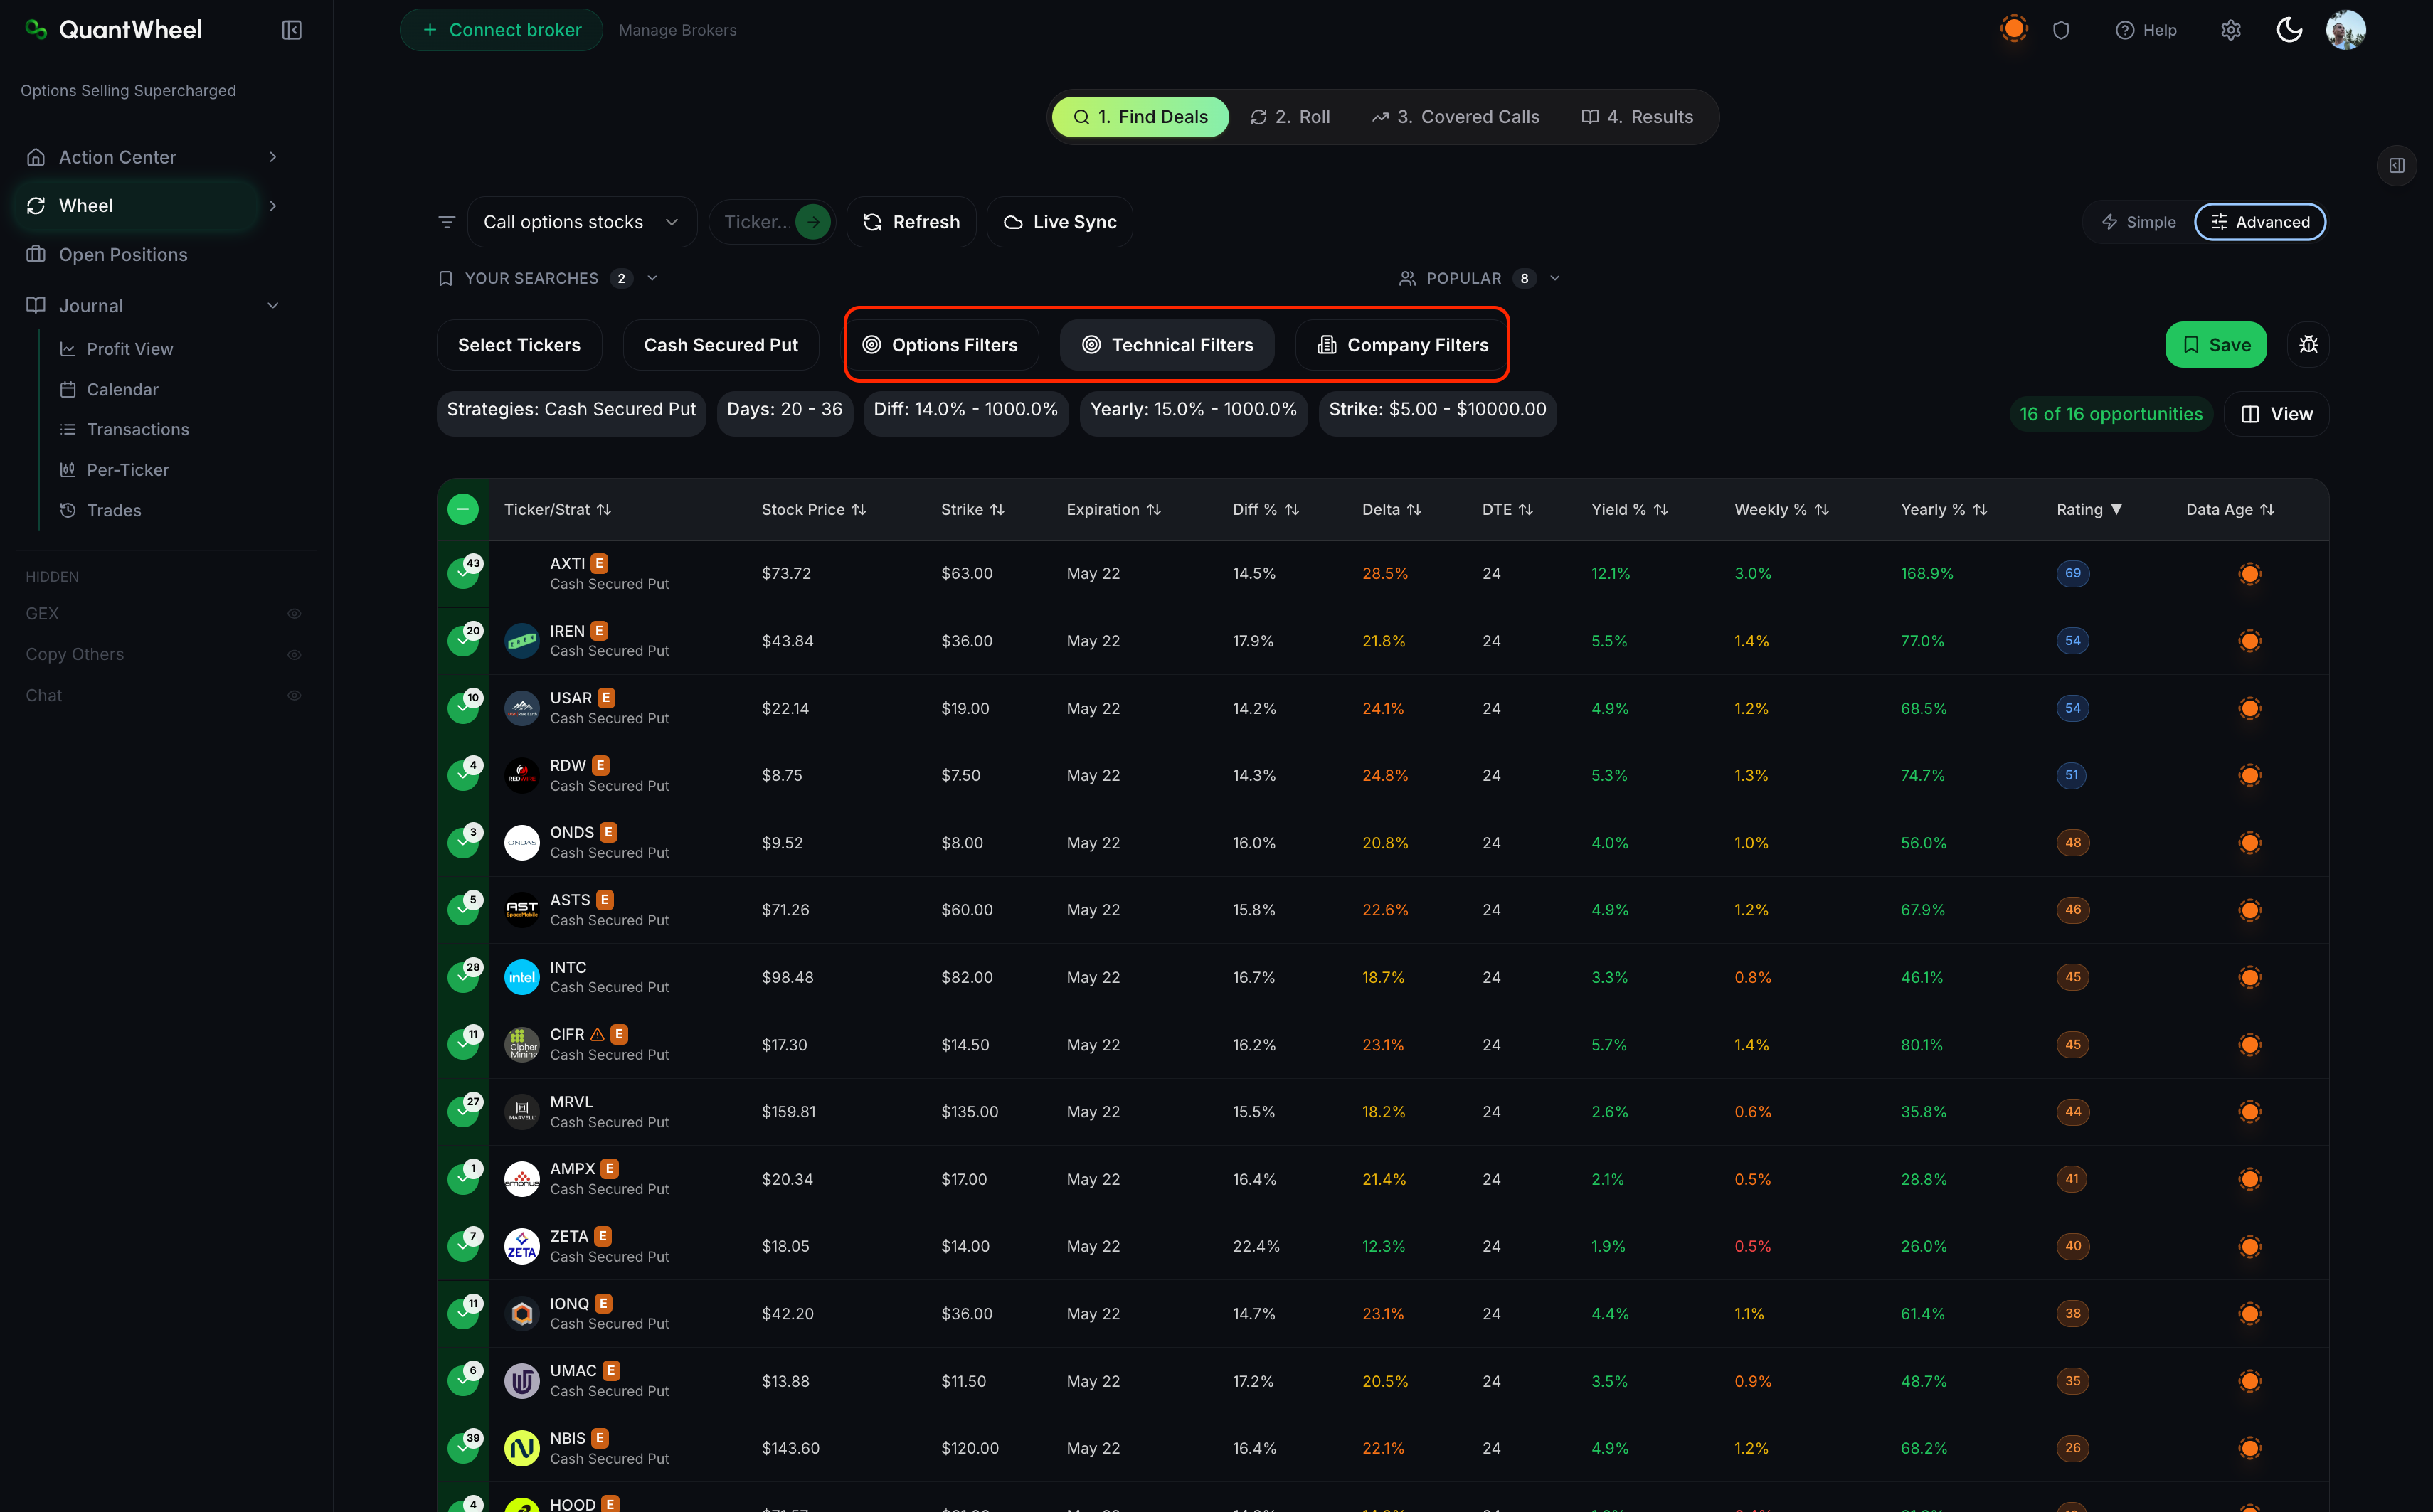Click the CIFR warning triangle icon
The height and width of the screenshot is (1512, 2433).
pyautogui.click(x=597, y=1034)
